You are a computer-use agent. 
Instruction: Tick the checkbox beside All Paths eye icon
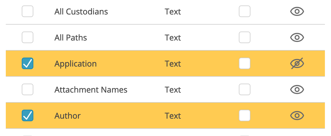244,38
